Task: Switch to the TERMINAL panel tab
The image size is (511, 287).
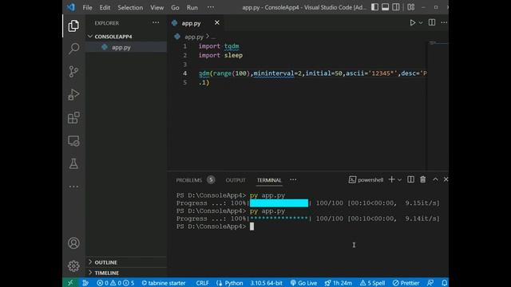Action: [269, 180]
